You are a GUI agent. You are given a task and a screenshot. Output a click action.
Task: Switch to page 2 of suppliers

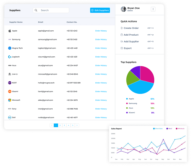tap(60, 125)
